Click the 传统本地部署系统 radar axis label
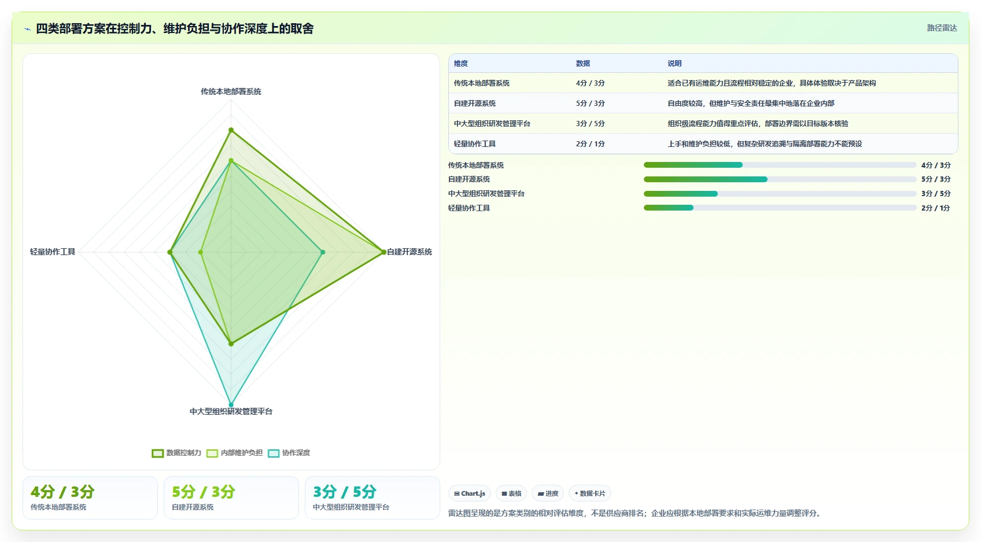Screen dimensions: 981x542 231,91
